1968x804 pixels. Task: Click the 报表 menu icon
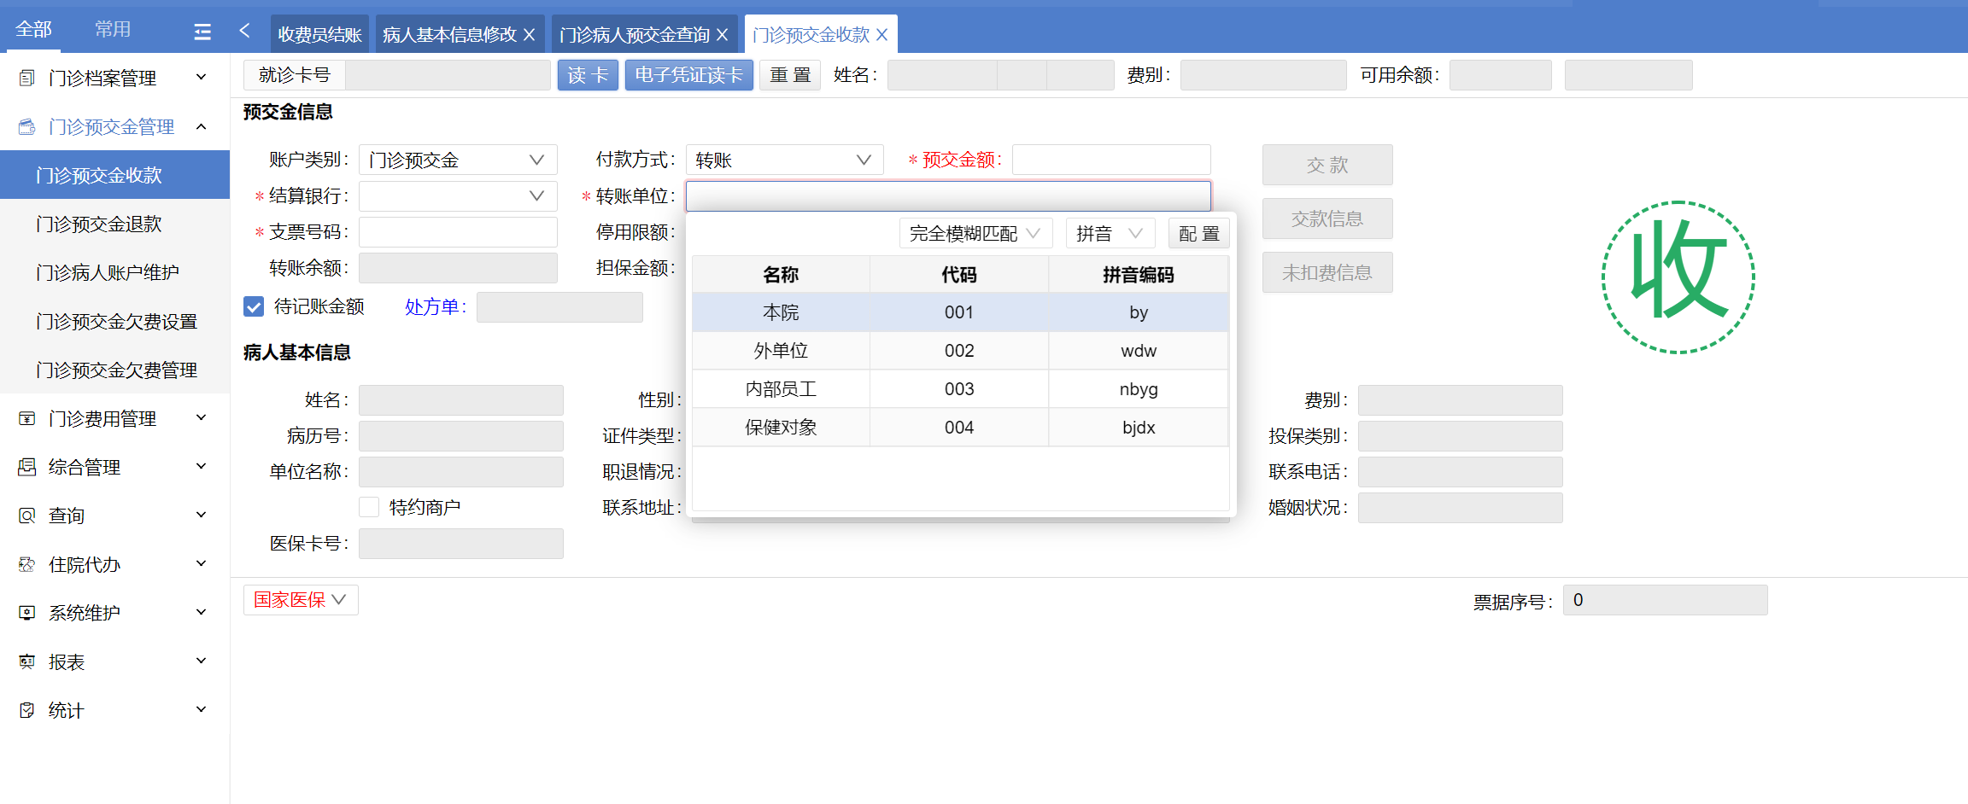coord(27,661)
